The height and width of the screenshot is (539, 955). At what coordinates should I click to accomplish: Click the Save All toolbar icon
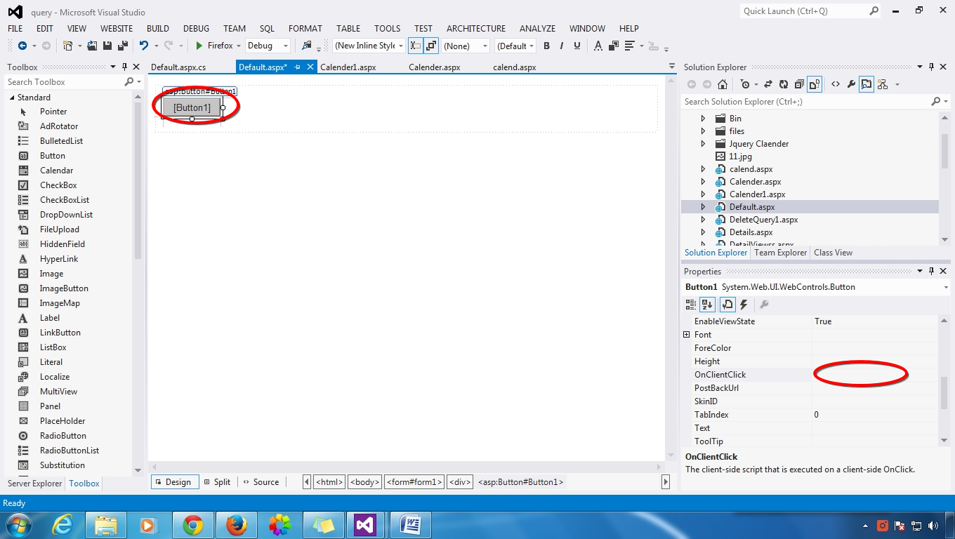tap(121, 46)
